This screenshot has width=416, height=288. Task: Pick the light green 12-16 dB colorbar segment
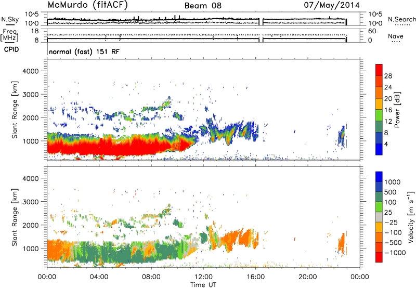pos(379,115)
